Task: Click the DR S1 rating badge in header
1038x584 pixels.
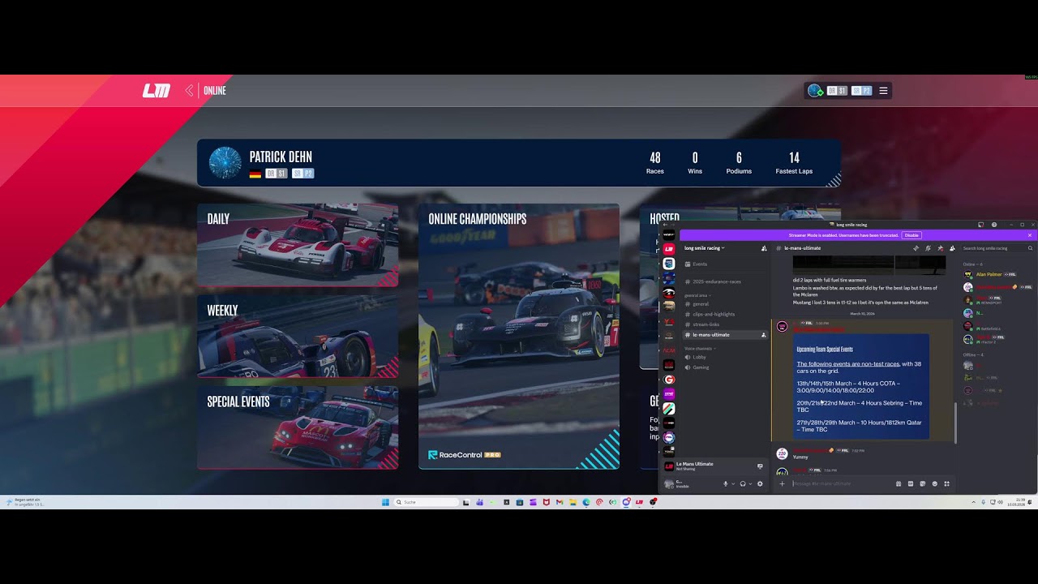Action: tap(837, 91)
